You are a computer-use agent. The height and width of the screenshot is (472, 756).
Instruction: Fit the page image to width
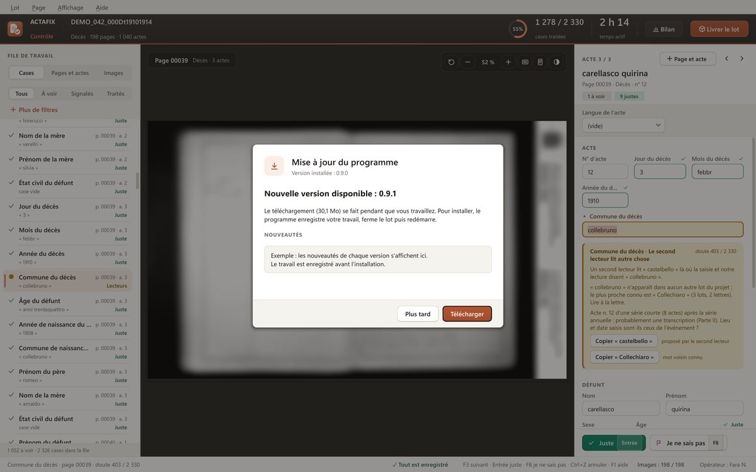coord(525,62)
